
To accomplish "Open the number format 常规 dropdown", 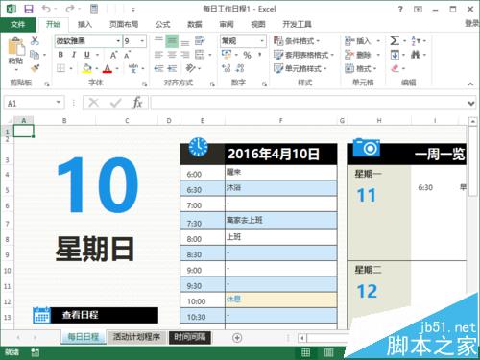I will tap(262, 41).
